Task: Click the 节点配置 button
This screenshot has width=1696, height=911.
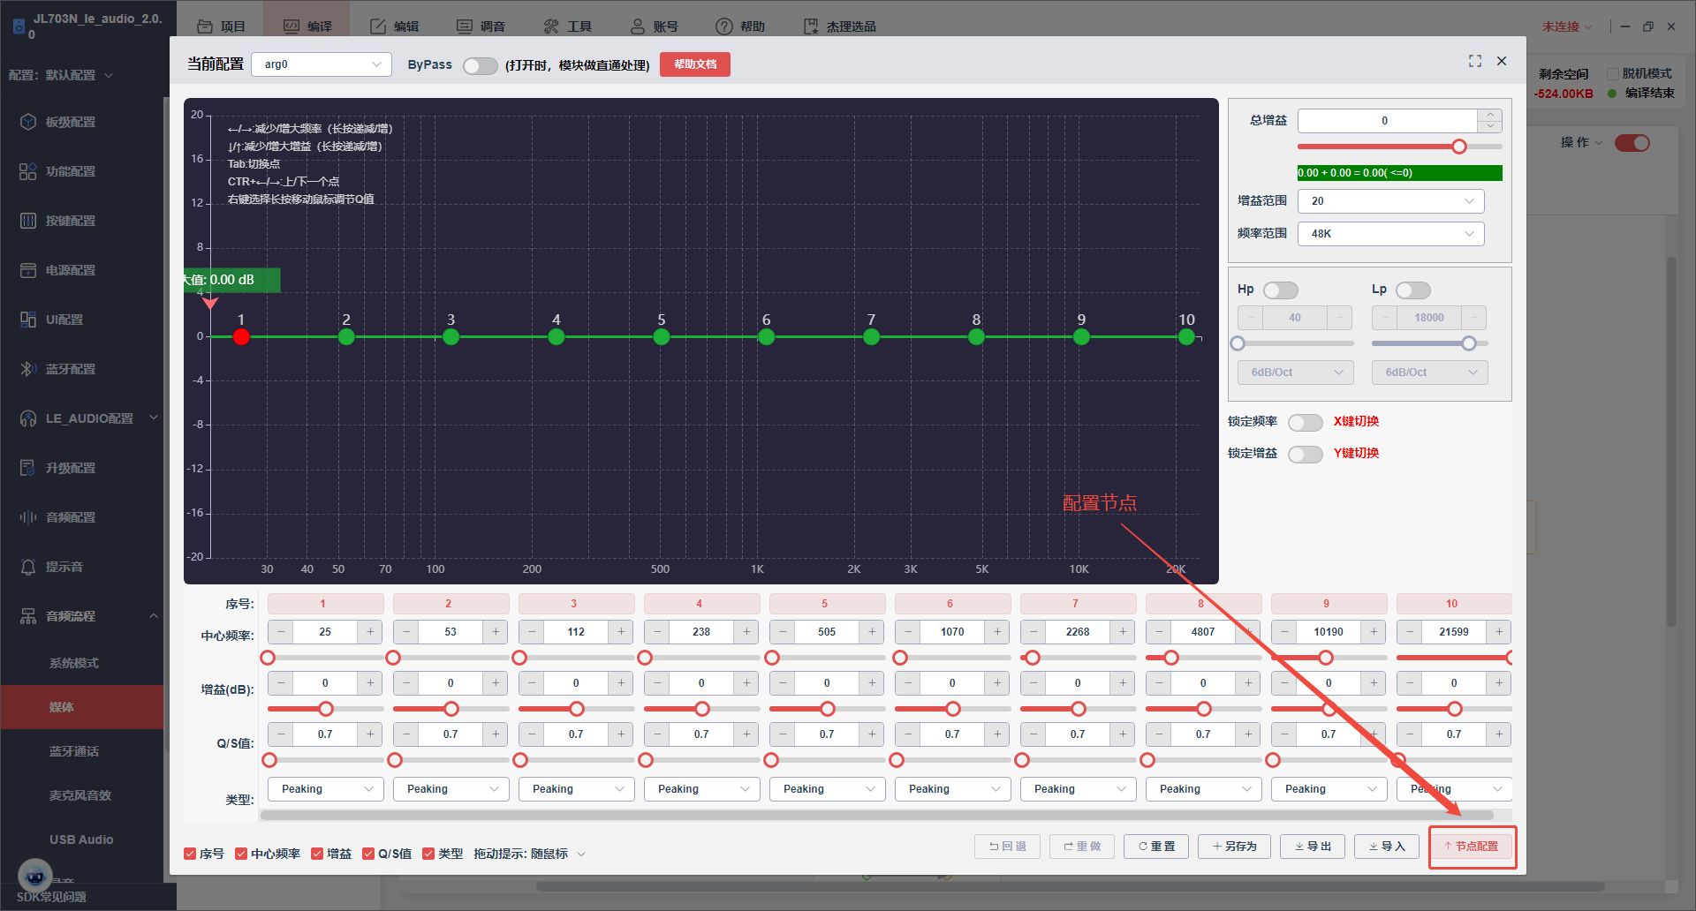Action: (x=1472, y=847)
